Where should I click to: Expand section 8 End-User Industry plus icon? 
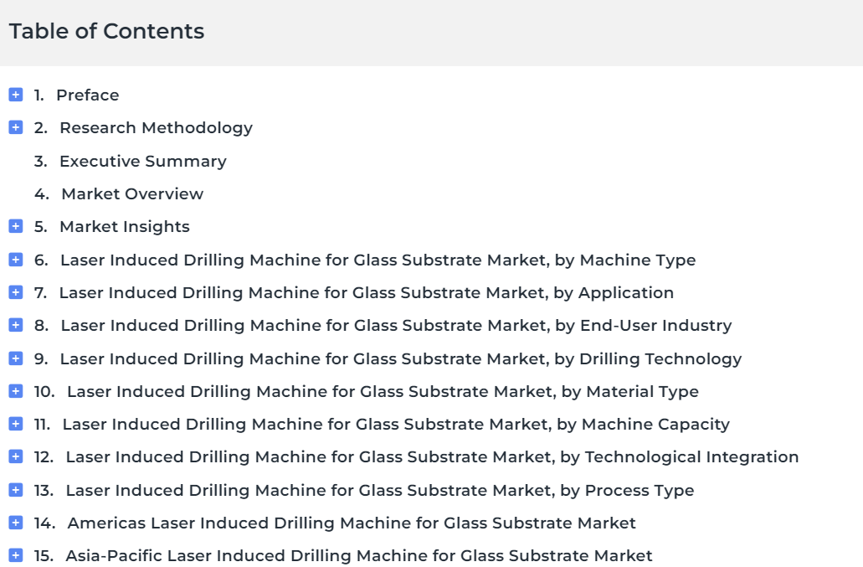(16, 325)
